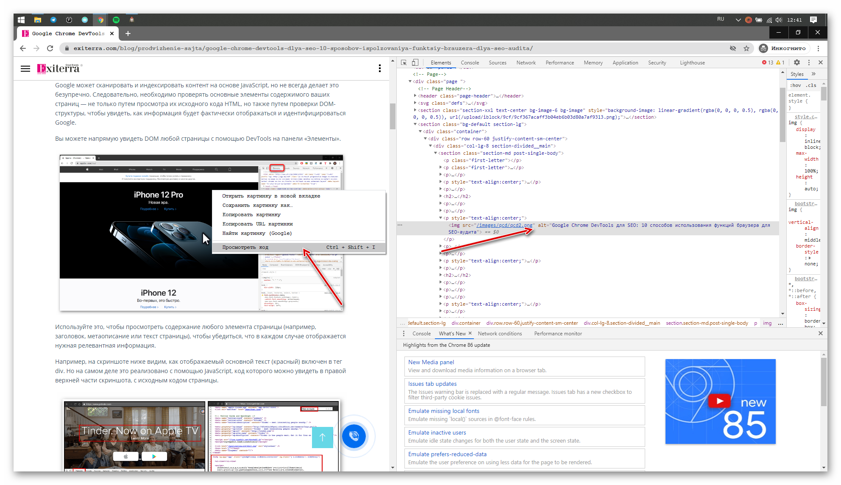Click scroll-to-top arrow button
841x485 pixels.
(x=322, y=437)
